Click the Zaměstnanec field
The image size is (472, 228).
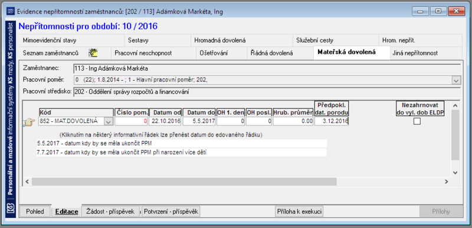(x=267, y=68)
